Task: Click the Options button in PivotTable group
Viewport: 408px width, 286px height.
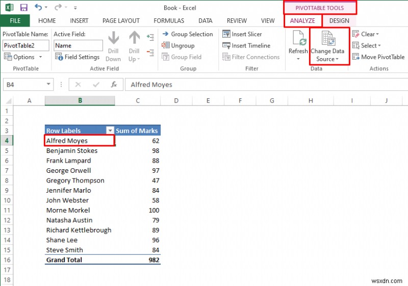Action: (x=19, y=57)
